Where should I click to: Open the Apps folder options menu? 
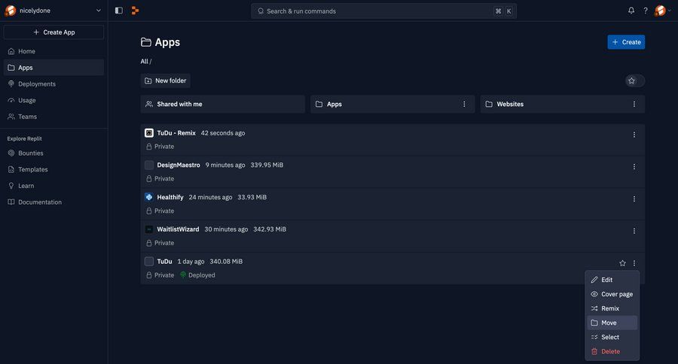464,104
